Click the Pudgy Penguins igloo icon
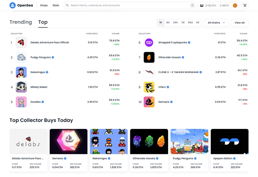The width and height of the screenshot is (258, 177). tap(21, 58)
